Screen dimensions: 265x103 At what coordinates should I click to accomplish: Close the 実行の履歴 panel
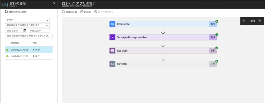coord(54,3)
